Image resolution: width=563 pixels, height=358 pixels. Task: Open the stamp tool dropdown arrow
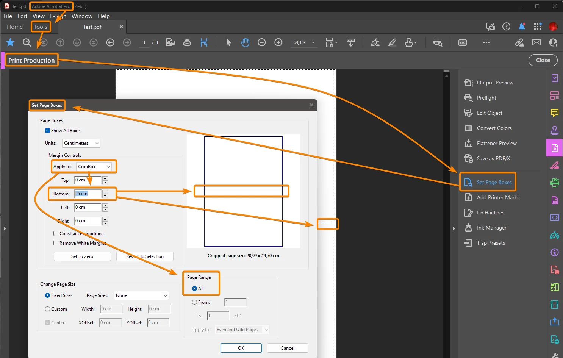[x=416, y=42]
